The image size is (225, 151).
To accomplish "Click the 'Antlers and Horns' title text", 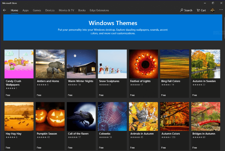I will click(48, 81).
